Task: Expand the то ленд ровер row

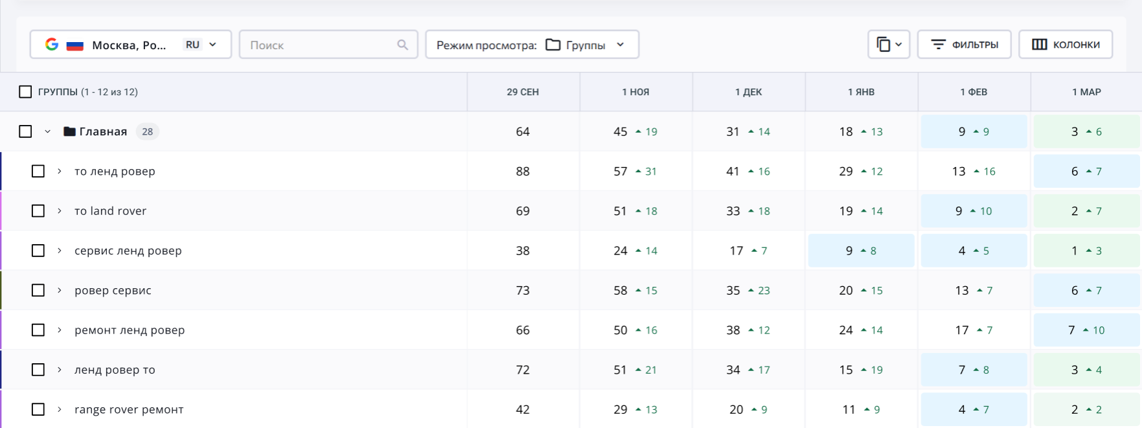Action: [x=59, y=171]
